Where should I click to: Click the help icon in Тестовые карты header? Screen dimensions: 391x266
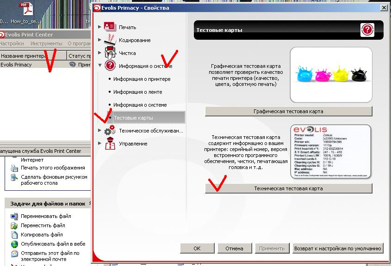pos(367,30)
